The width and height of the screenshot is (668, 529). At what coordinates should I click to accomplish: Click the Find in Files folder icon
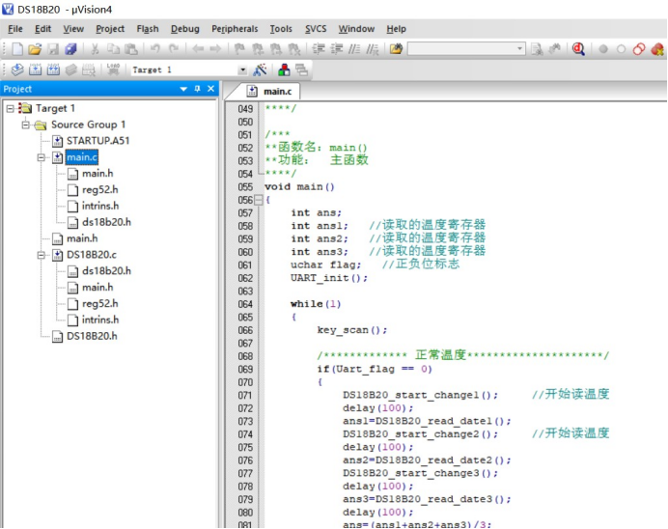pos(396,49)
